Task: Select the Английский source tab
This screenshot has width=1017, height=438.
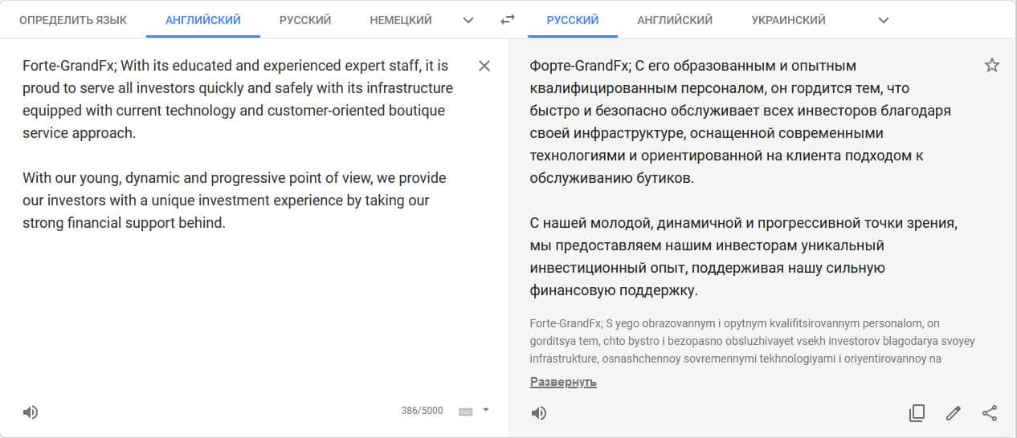Action: click(x=203, y=20)
